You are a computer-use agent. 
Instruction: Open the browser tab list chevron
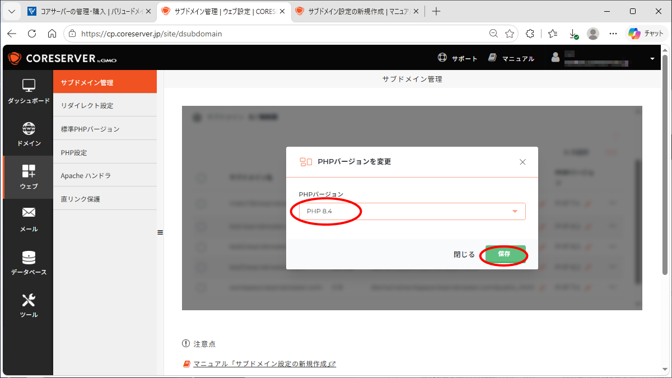(12, 11)
